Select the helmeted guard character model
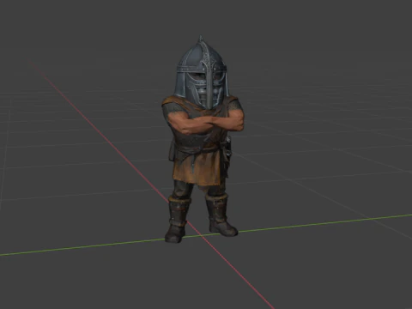The height and width of the screenshot is (309, 412). tap(203, 139)
